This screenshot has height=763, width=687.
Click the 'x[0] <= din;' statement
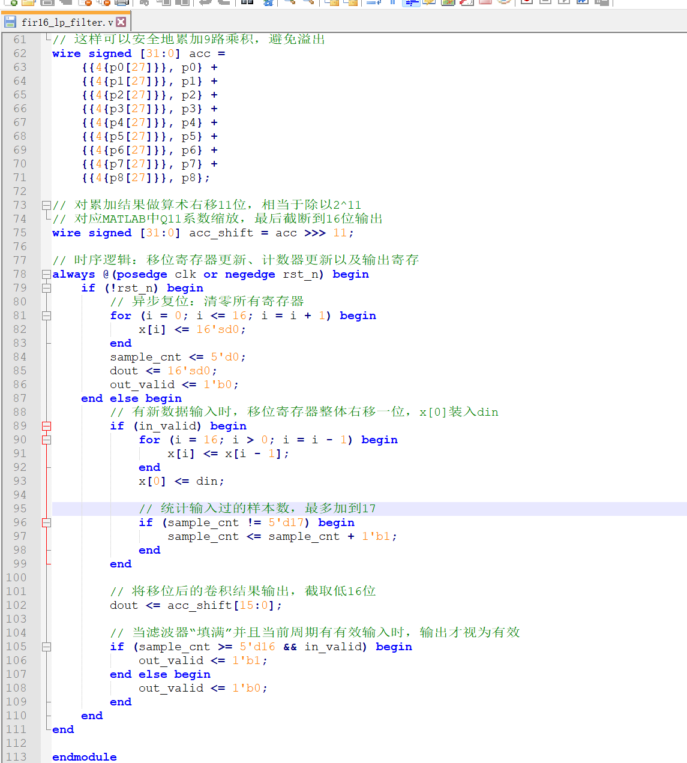(x=181, y=481)
